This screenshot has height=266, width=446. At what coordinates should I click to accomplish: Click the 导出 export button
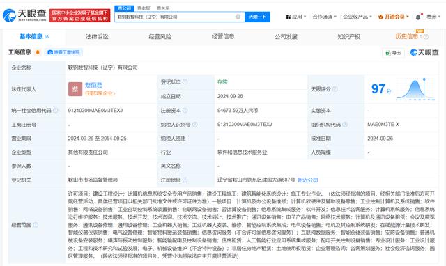tap(393, 53)
